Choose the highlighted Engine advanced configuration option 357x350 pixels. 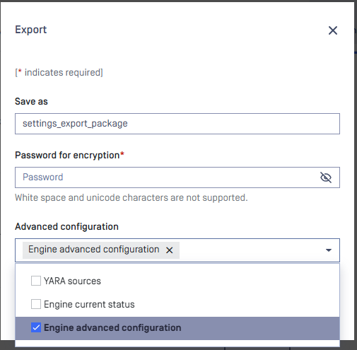click(x=177, y=328)
